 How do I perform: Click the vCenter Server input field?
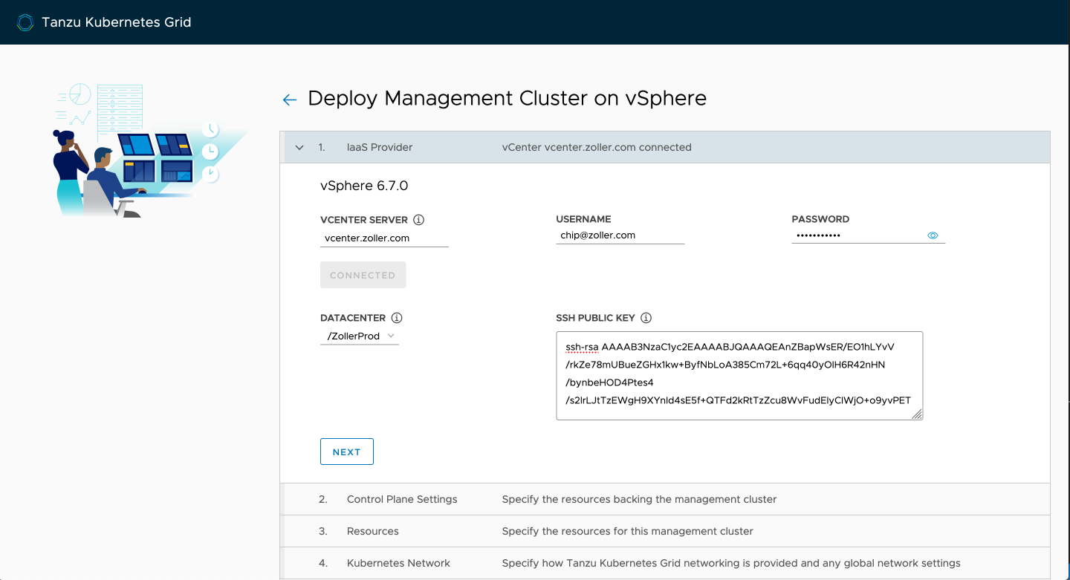[384, 238]
